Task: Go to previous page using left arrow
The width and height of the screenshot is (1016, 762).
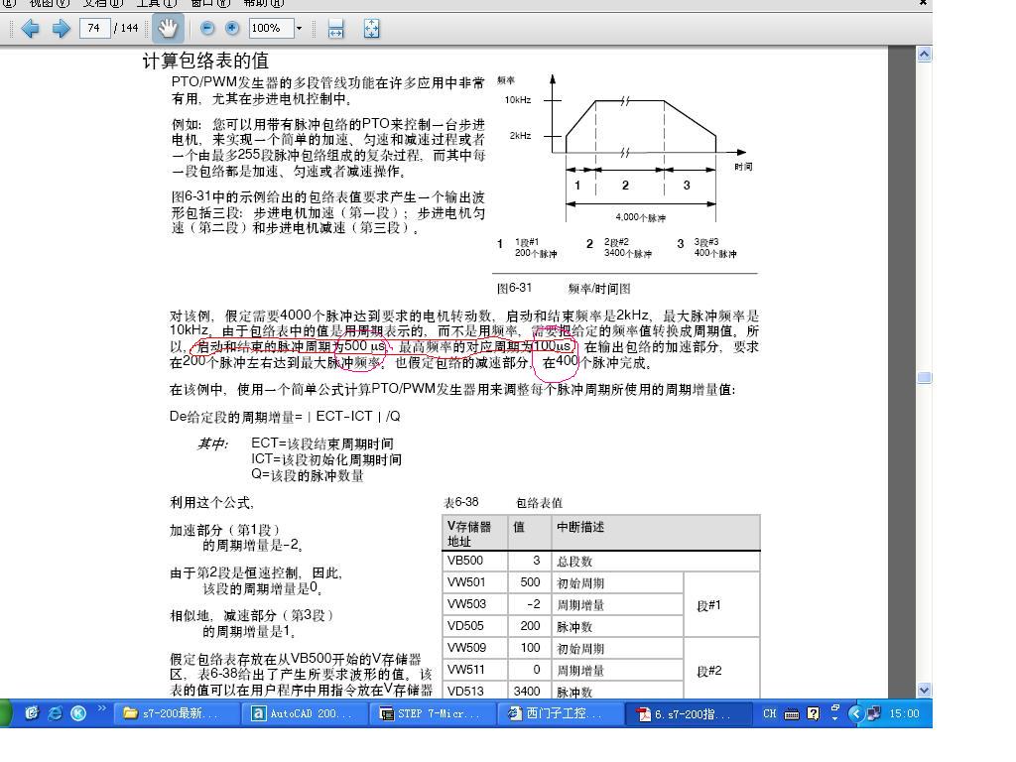Action: click(30, 29)
